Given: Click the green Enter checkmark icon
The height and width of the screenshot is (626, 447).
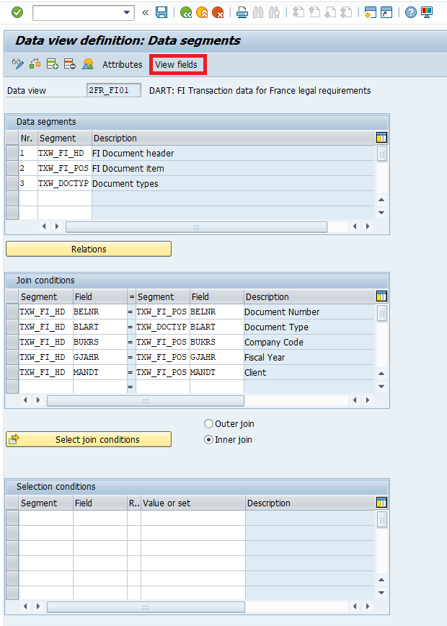Looking at the screenshot, I should (x=17, y=12).
